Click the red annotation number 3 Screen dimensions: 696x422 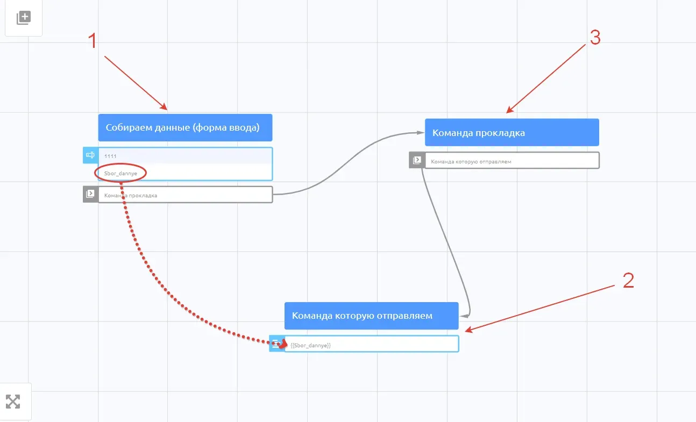pyautogui.click(x=594, y=38)
